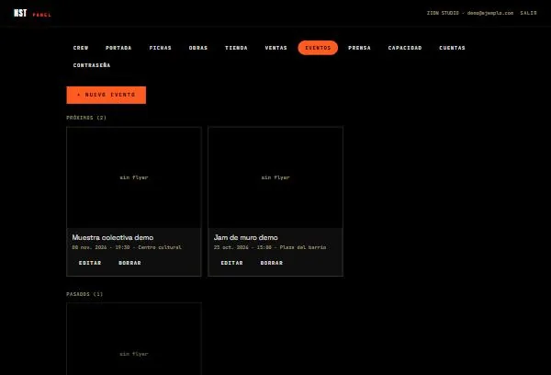Log out with the Salir link
This screenshot has width=551, height=375.
[529, 13]
